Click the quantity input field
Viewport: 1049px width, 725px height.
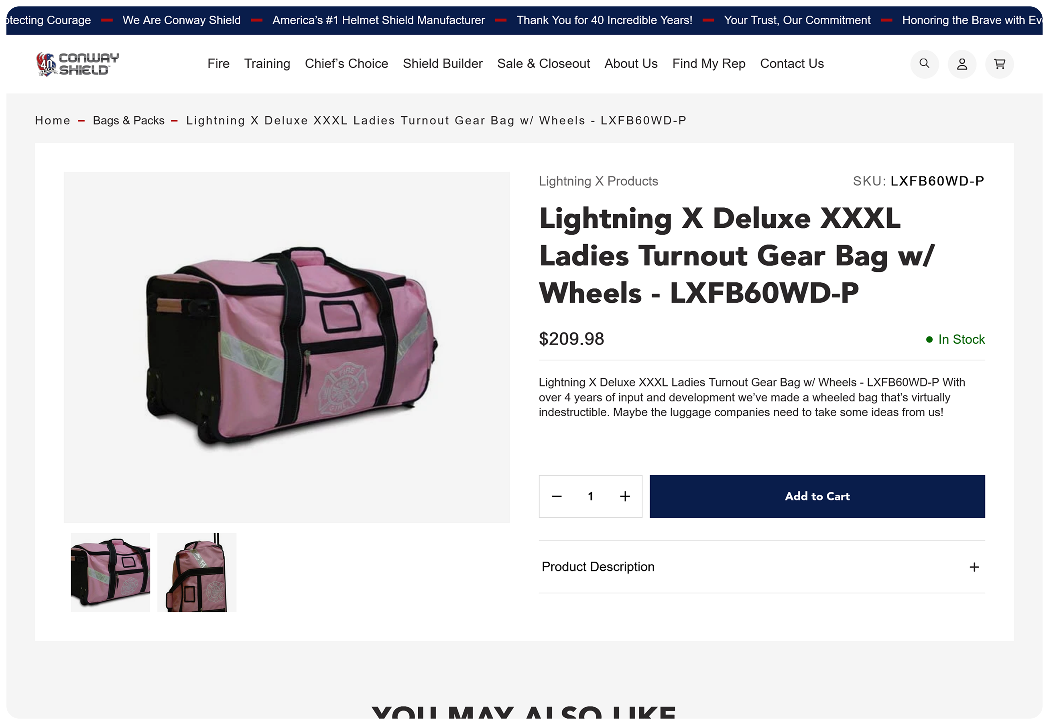coord(590,496)
